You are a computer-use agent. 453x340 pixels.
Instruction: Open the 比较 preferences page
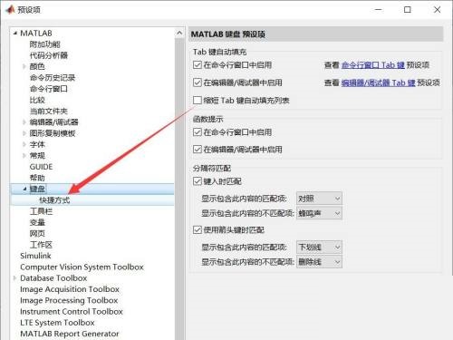point(37,100)
